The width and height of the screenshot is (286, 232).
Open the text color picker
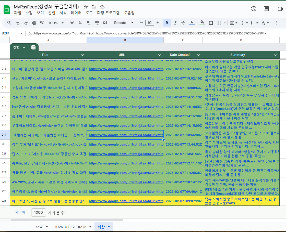(192, 23)
